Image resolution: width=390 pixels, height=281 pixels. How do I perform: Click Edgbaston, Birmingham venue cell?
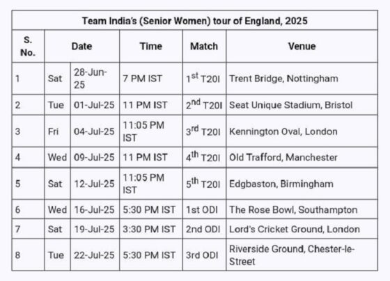point(302,184)
